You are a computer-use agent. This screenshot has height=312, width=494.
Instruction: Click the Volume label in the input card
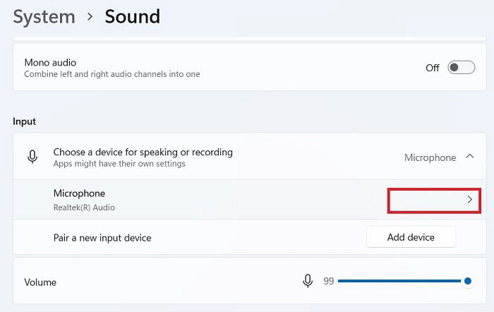pyautogui.click(x=40, y=282)
